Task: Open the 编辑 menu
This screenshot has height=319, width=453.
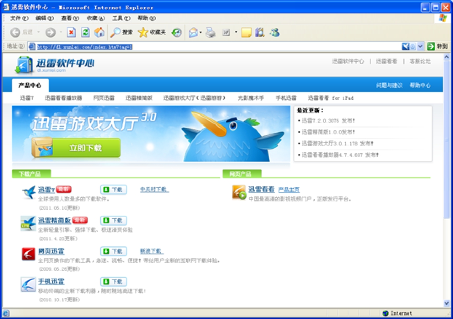Action: (x=45, y=19)
